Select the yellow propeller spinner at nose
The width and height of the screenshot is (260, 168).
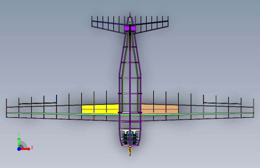coord(130,151)
